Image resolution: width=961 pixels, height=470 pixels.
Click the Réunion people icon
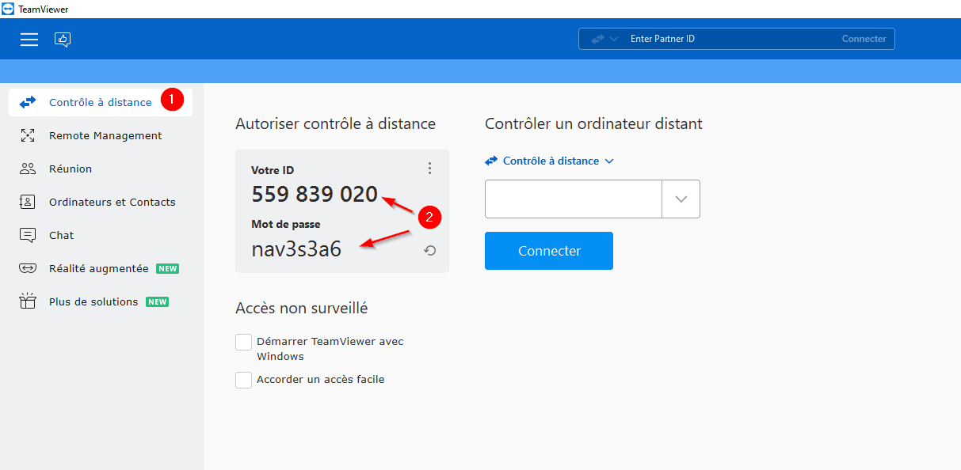28,169
